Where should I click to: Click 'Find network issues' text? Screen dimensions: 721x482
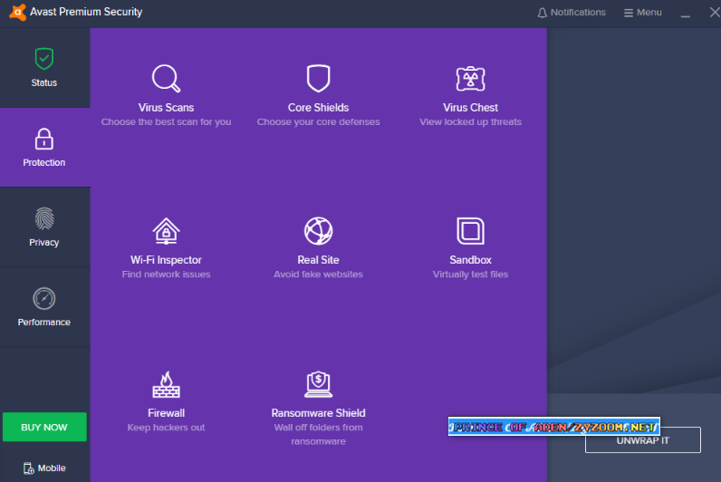166,275
